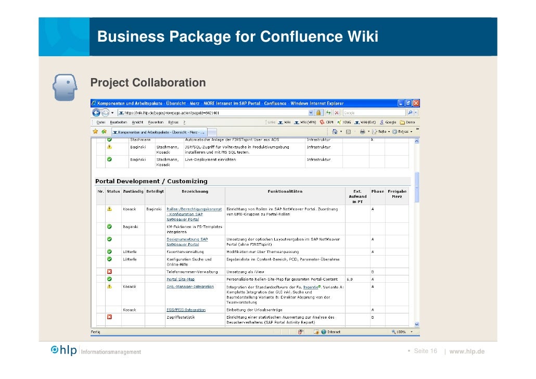Open the Portal Site-Map link

click(181, 279)
